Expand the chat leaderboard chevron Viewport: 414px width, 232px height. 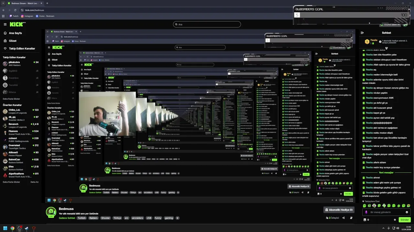click(x=386, y=48)
